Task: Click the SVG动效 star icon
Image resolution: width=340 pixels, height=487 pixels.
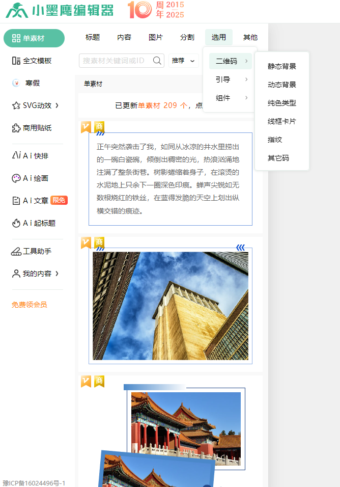Action: click(x=16, y=105)
